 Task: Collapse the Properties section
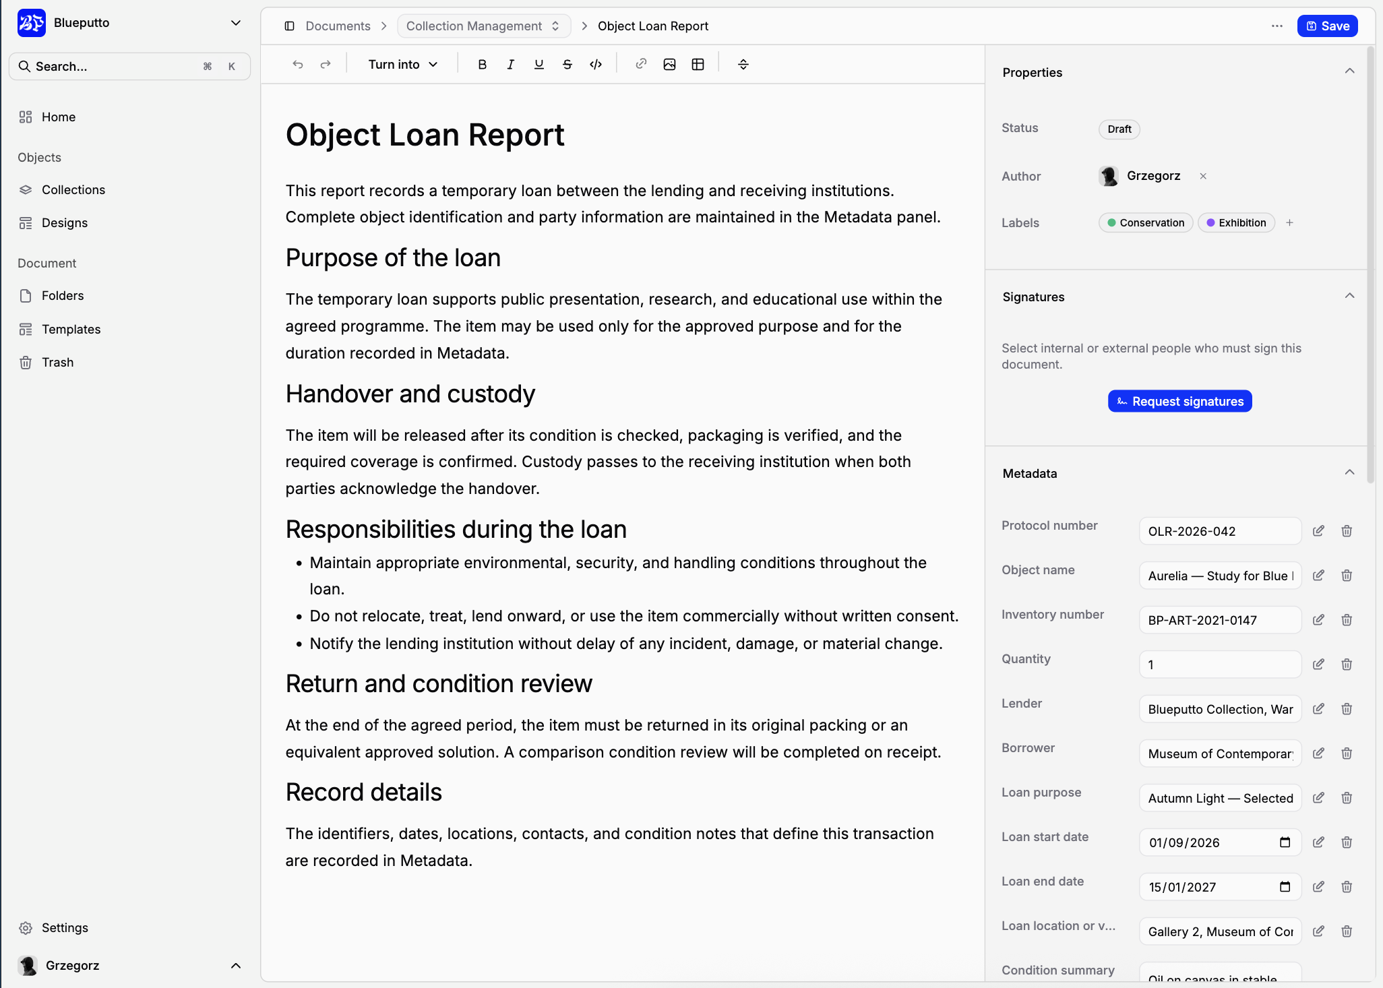(x=1349, y=71)
